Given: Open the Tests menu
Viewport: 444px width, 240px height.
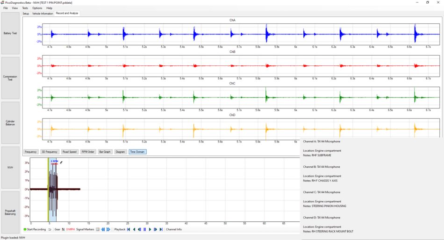Looking at the screenshot, I should (25, 8).
